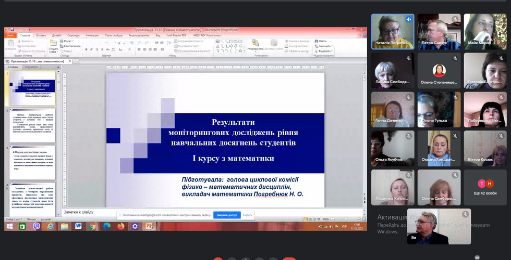
Task: Open Word from the taskbar
Action: pos(78,226)
